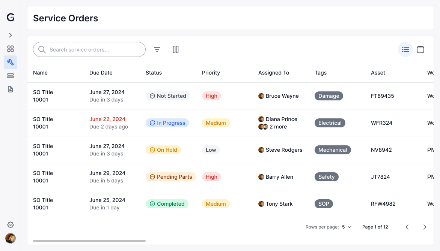440x251 pixels.
Task: Open the dashboard grid icon in the sidebar
Action: (11, 49)
